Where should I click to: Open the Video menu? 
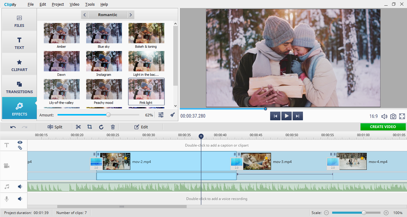click(75, 4)
